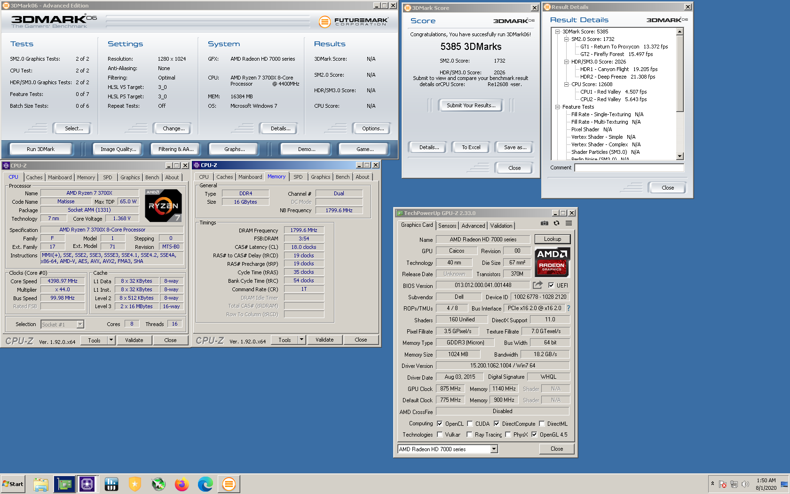This screenshot has height=494, width=790.
Task: Click the Result Details scrollbar thumb
Action: 679,73
